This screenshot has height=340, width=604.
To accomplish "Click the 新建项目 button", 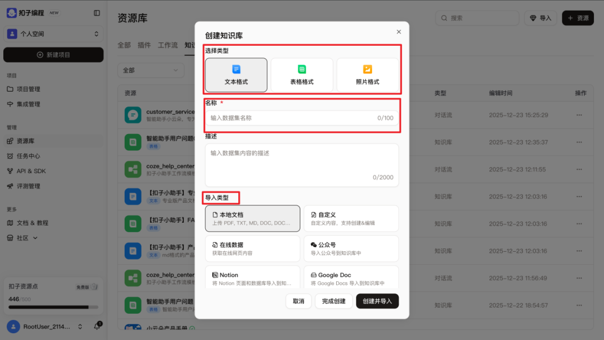I will (x=53, y=55).
